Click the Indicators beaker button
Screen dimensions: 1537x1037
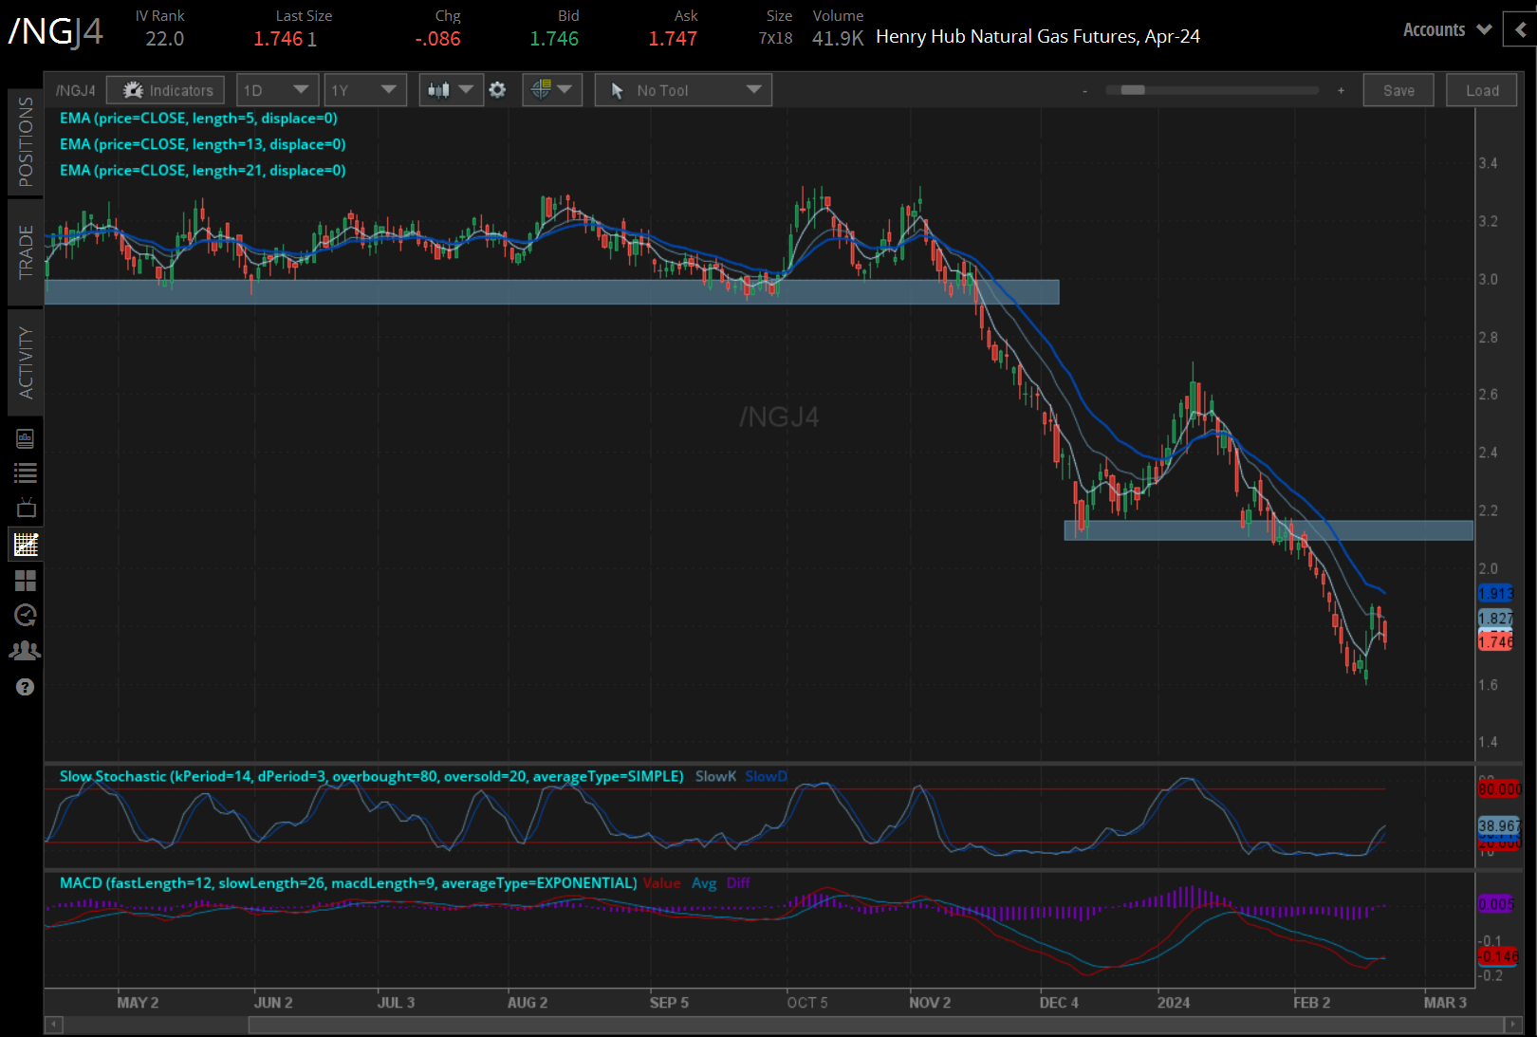point(165,89)
